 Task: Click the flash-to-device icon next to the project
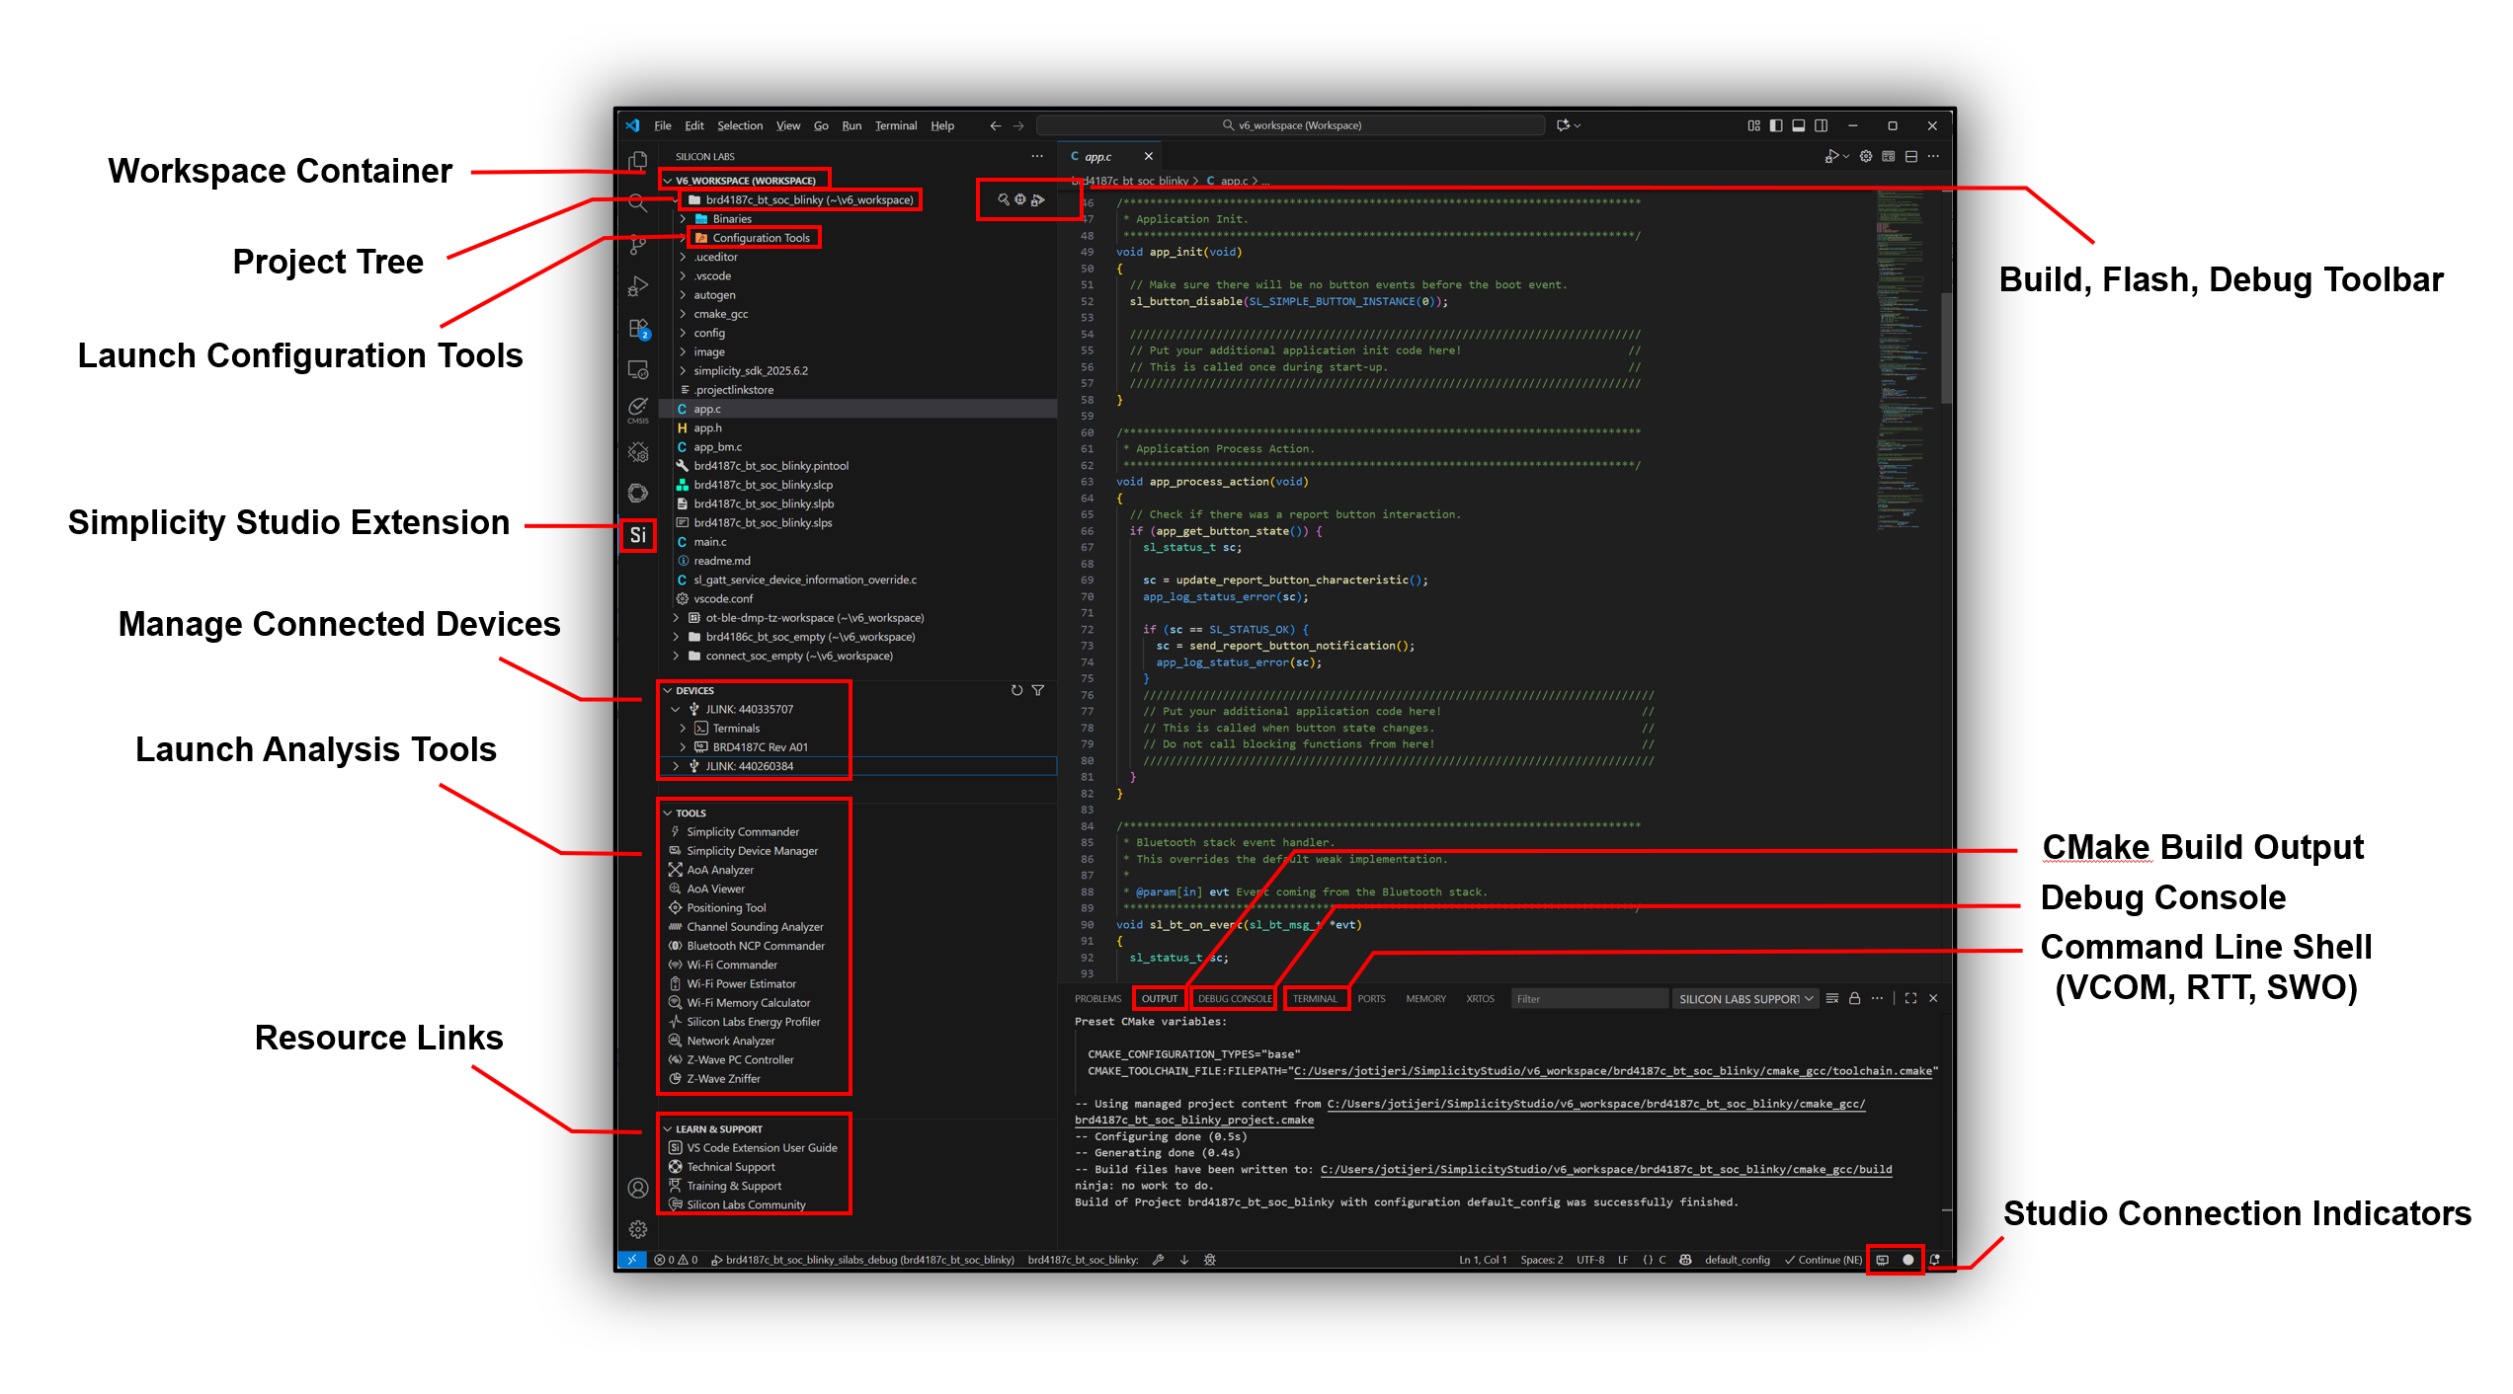(x=1019, y=198)
